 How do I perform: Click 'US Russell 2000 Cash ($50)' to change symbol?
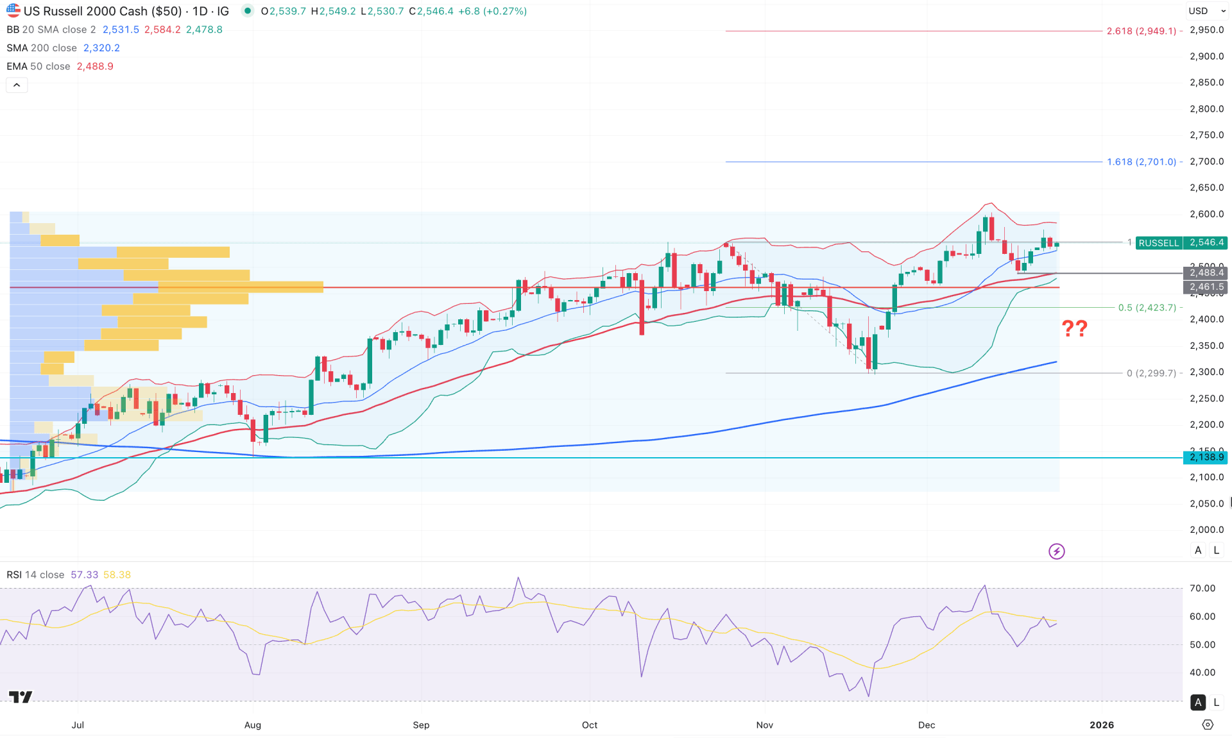pyautogui.click(x=103, y=11)
